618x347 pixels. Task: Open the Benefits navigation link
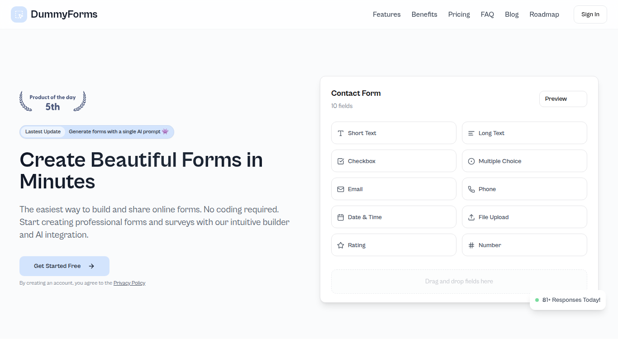tap(424, 14)
